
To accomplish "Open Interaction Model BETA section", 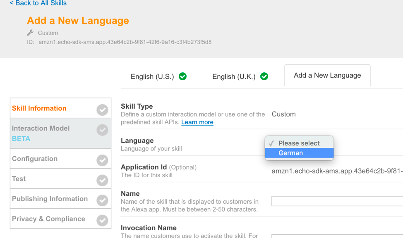I will click(41, 133).
